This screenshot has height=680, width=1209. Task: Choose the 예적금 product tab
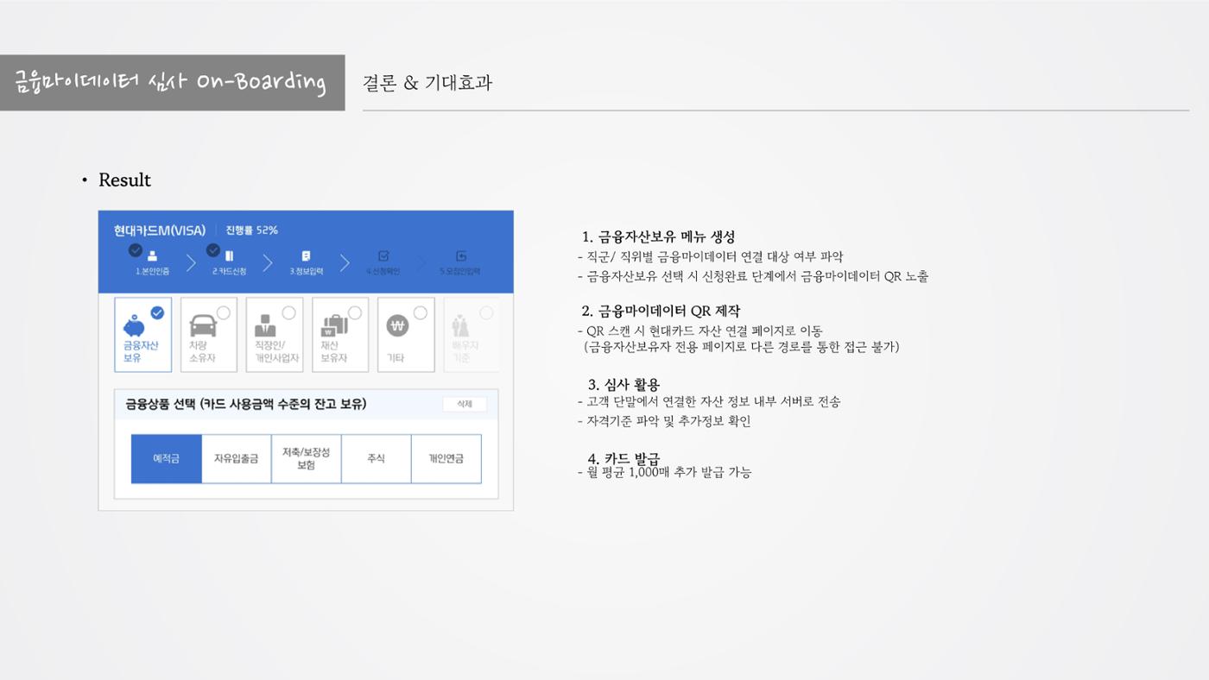(x=167, y=459)
